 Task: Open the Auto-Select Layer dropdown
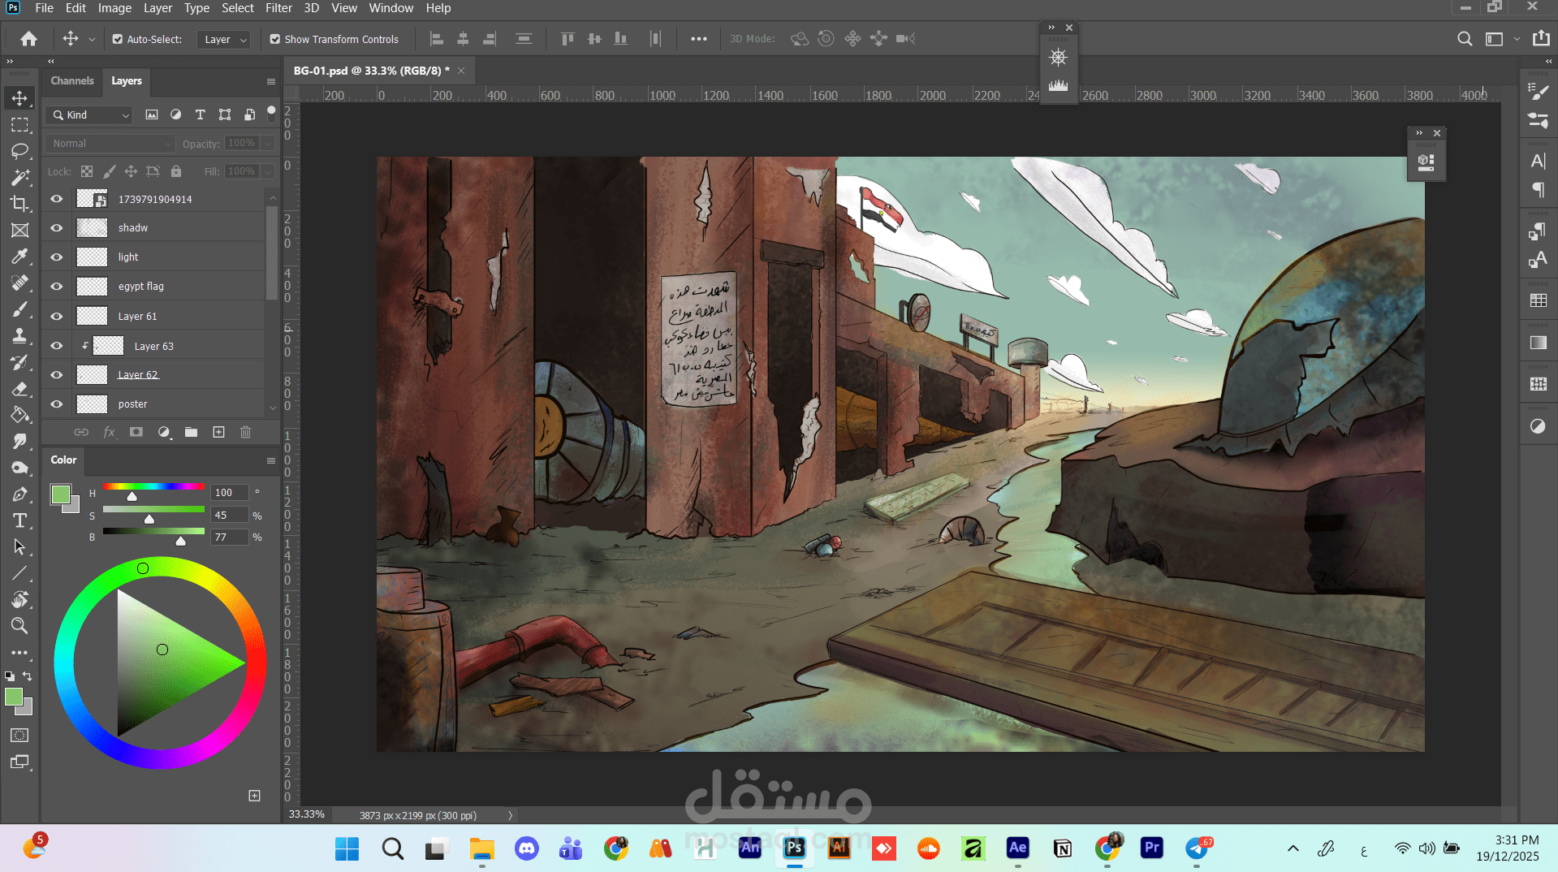coord(225,39)
